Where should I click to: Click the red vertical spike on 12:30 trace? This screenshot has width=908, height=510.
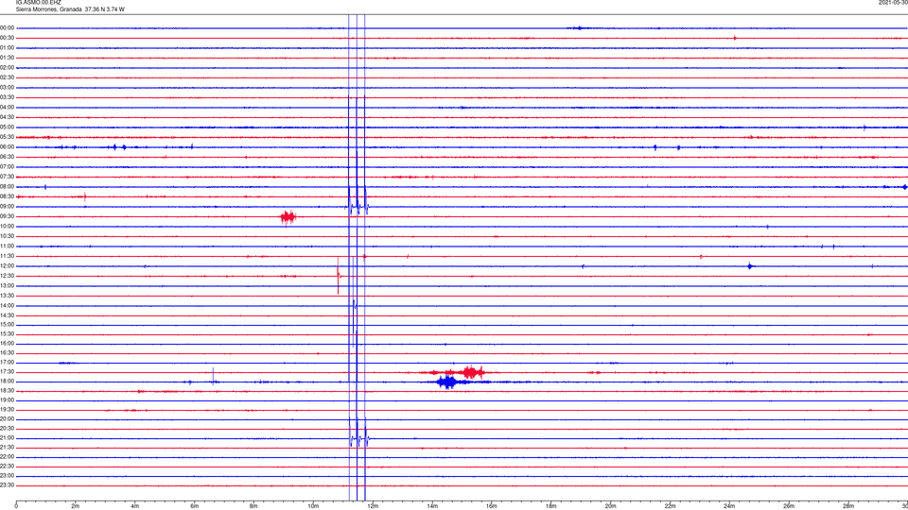pos(339,276)
